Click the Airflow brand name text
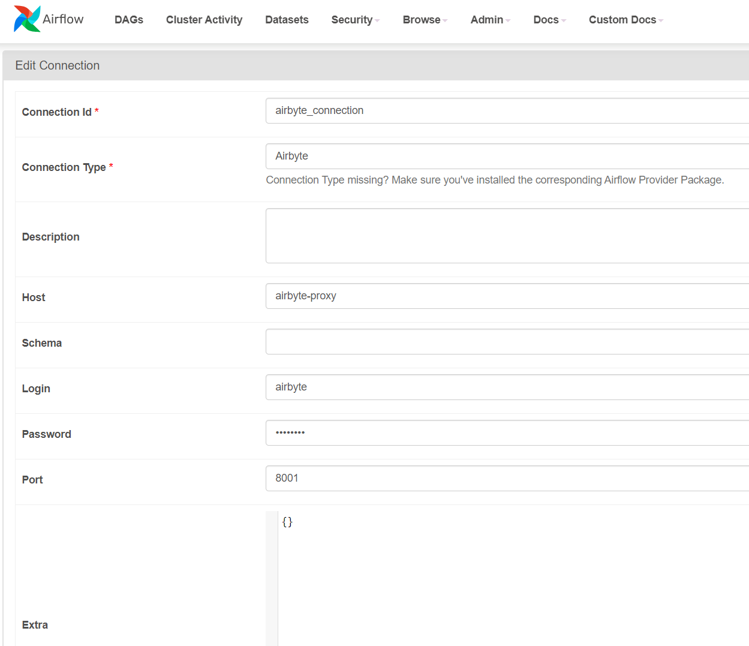The image size is (749, 646). [x=63, y=19]
